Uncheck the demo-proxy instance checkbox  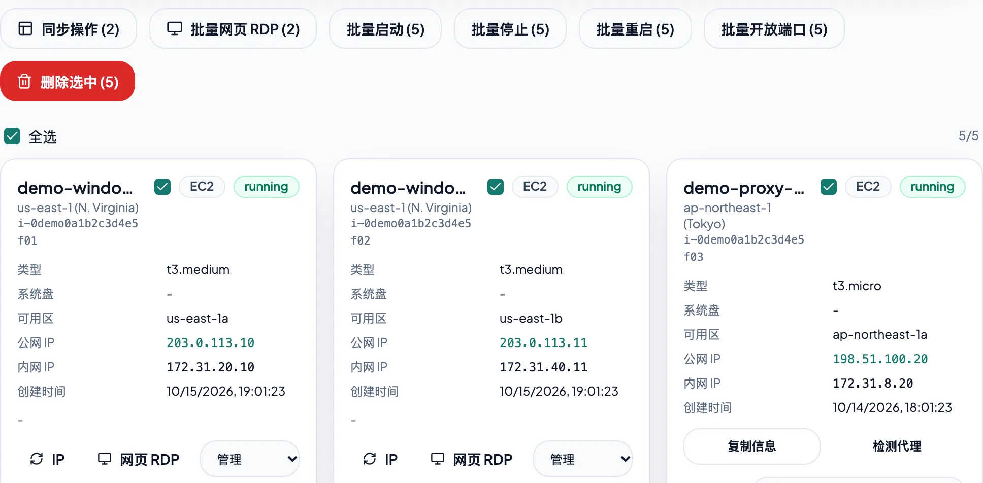[829, 187]
